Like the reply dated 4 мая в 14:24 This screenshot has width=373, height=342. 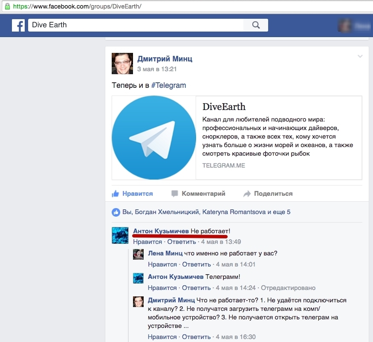tap(162, 288)
